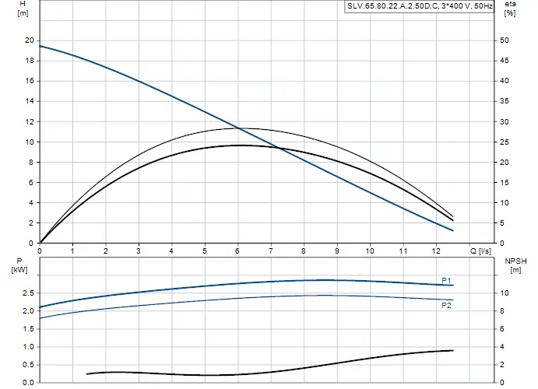Click the 0.5 tick on P axis

[28, 365]
